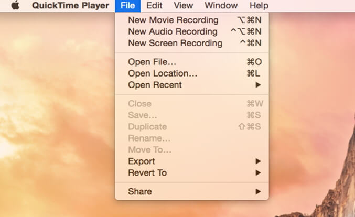Image resolution: width=355 pixels, height=217 pixels.
Task: Select New Screen Recording
Action: pyautogui.click(x=192, y=43)
